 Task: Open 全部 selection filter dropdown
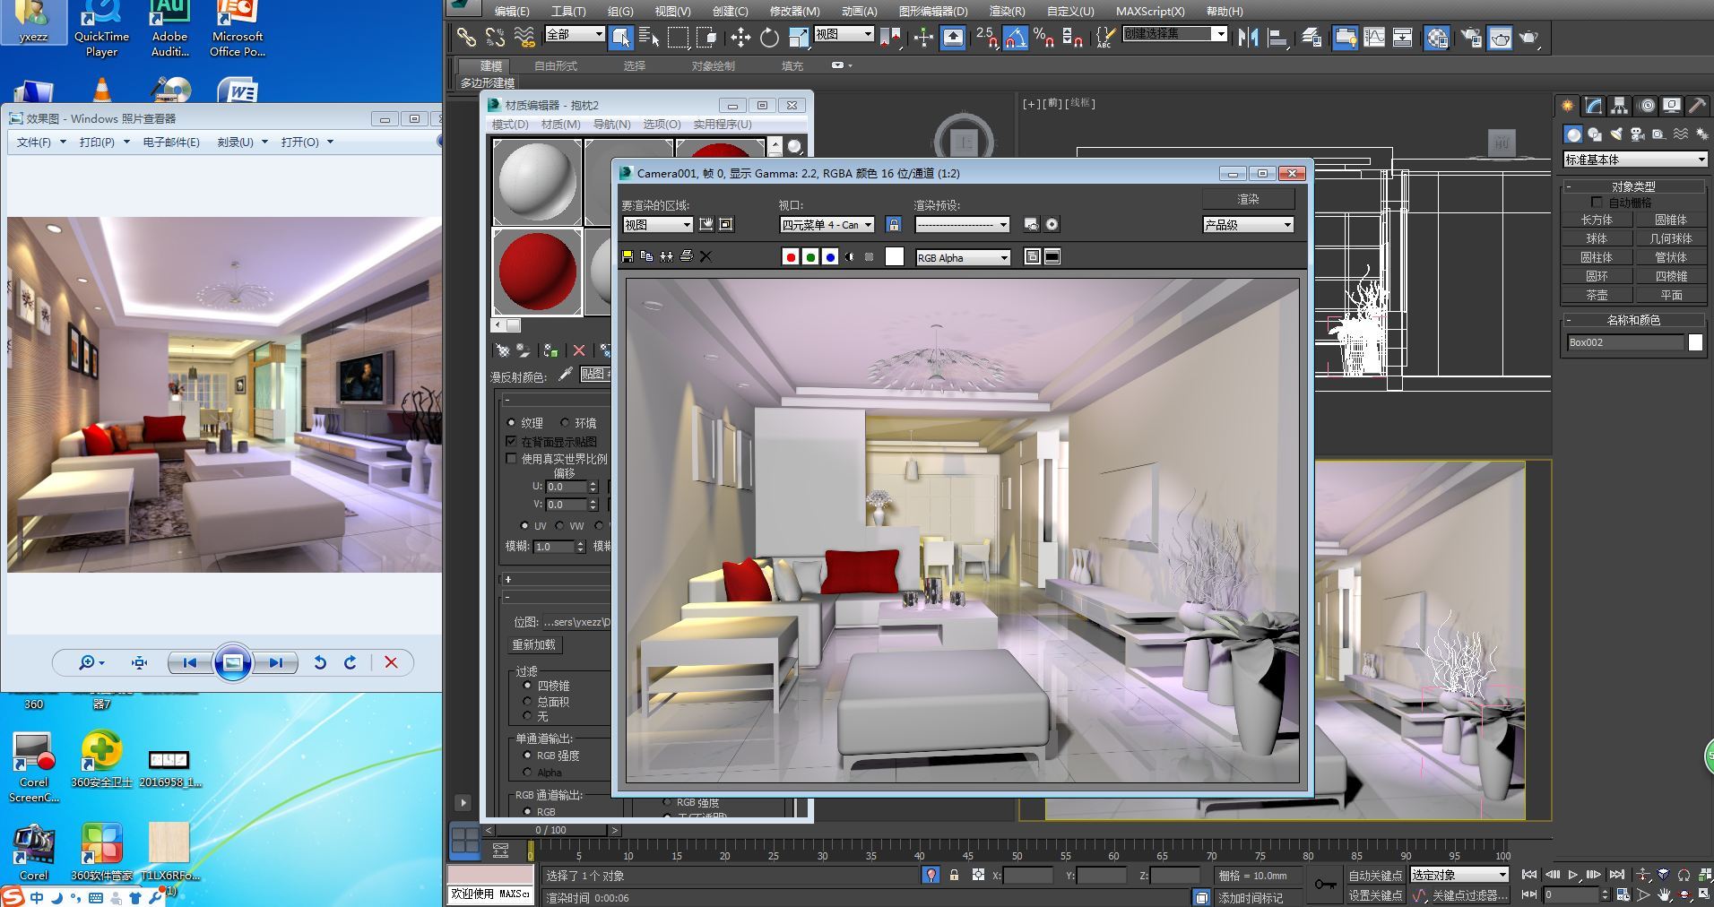click(575, 34)
